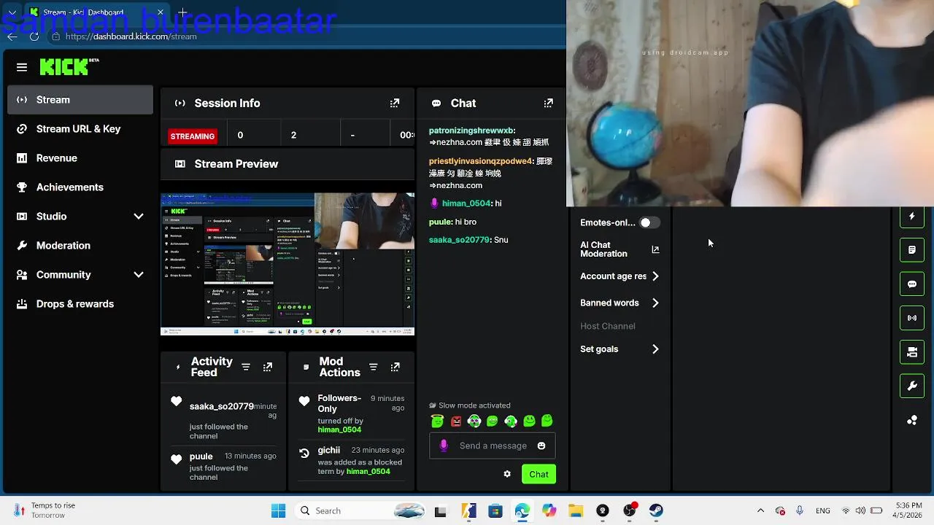Click the server icon in right sidebar
Image resolution: width=934 pixels, height=525 pixels.
(x=912, y=352)
